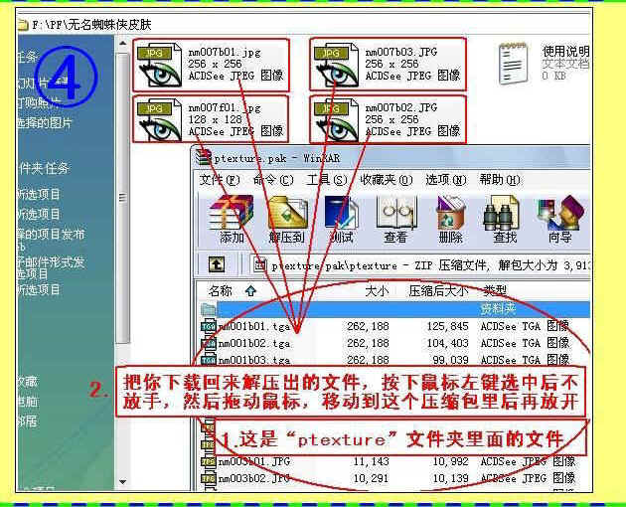This screenshot has width=626, height=507.
Task: Select the nm007b02.JPG file icon
Action: click(336, 120)
